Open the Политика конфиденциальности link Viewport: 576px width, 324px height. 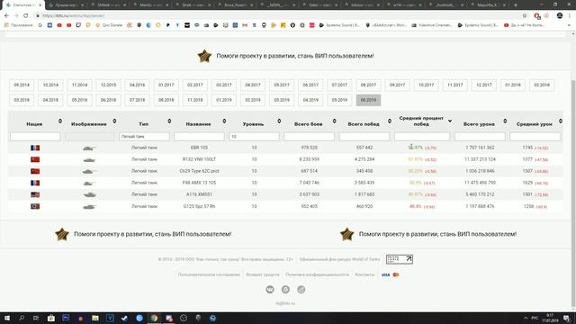(317, 274)
